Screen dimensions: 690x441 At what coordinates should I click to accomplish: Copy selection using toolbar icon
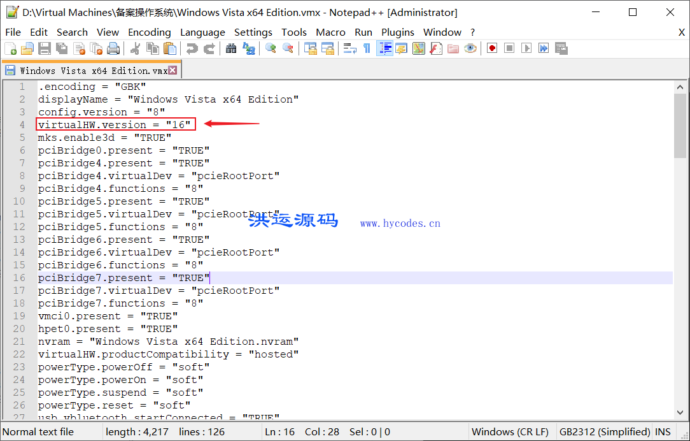pyautogui.click(x=153, y=48)
